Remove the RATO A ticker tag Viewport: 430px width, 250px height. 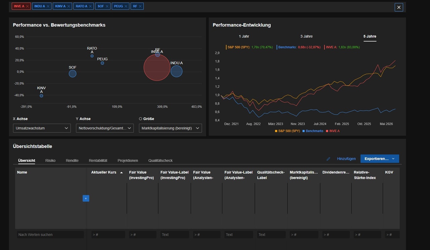pos(90,6)
